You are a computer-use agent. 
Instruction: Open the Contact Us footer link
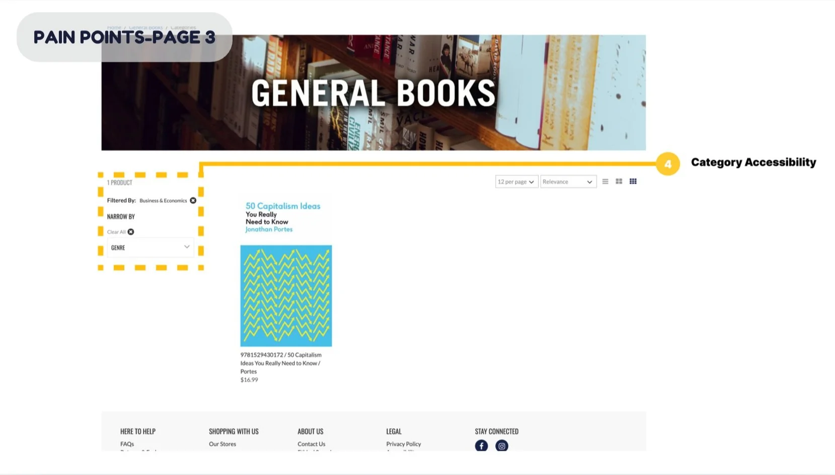[x=312, y=444]
